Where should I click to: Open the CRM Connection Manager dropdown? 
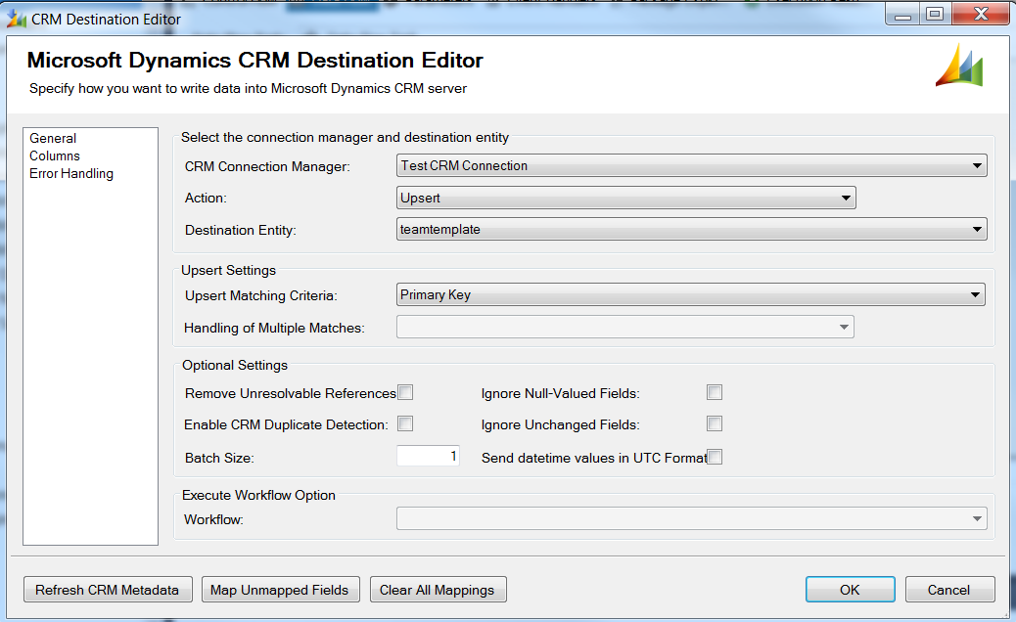click(x=691, y=166)
